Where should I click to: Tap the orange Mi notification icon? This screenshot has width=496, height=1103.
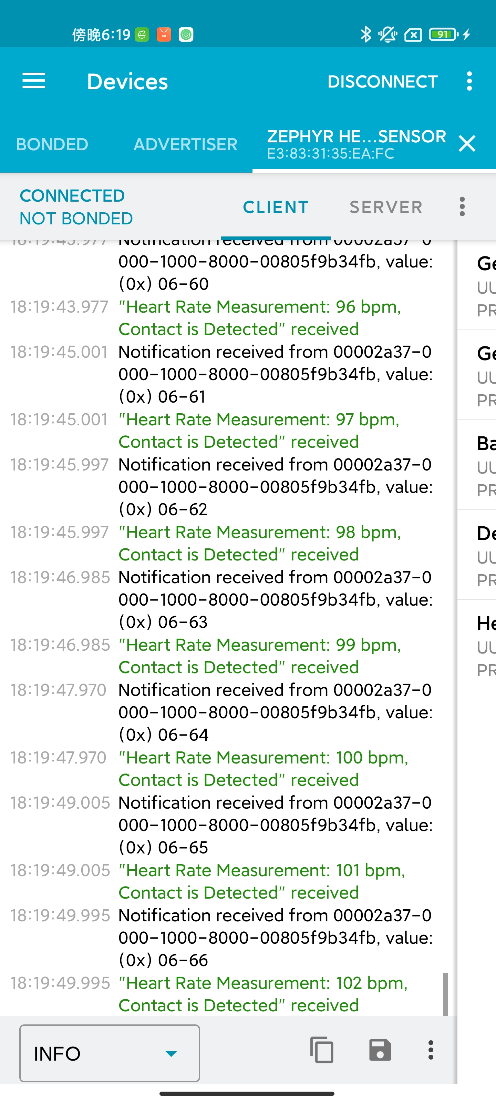[x=164, y=34]
